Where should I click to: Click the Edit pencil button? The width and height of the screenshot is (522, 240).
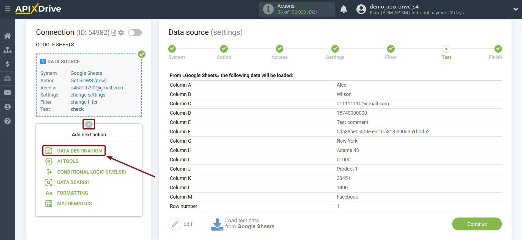[175, 224]
